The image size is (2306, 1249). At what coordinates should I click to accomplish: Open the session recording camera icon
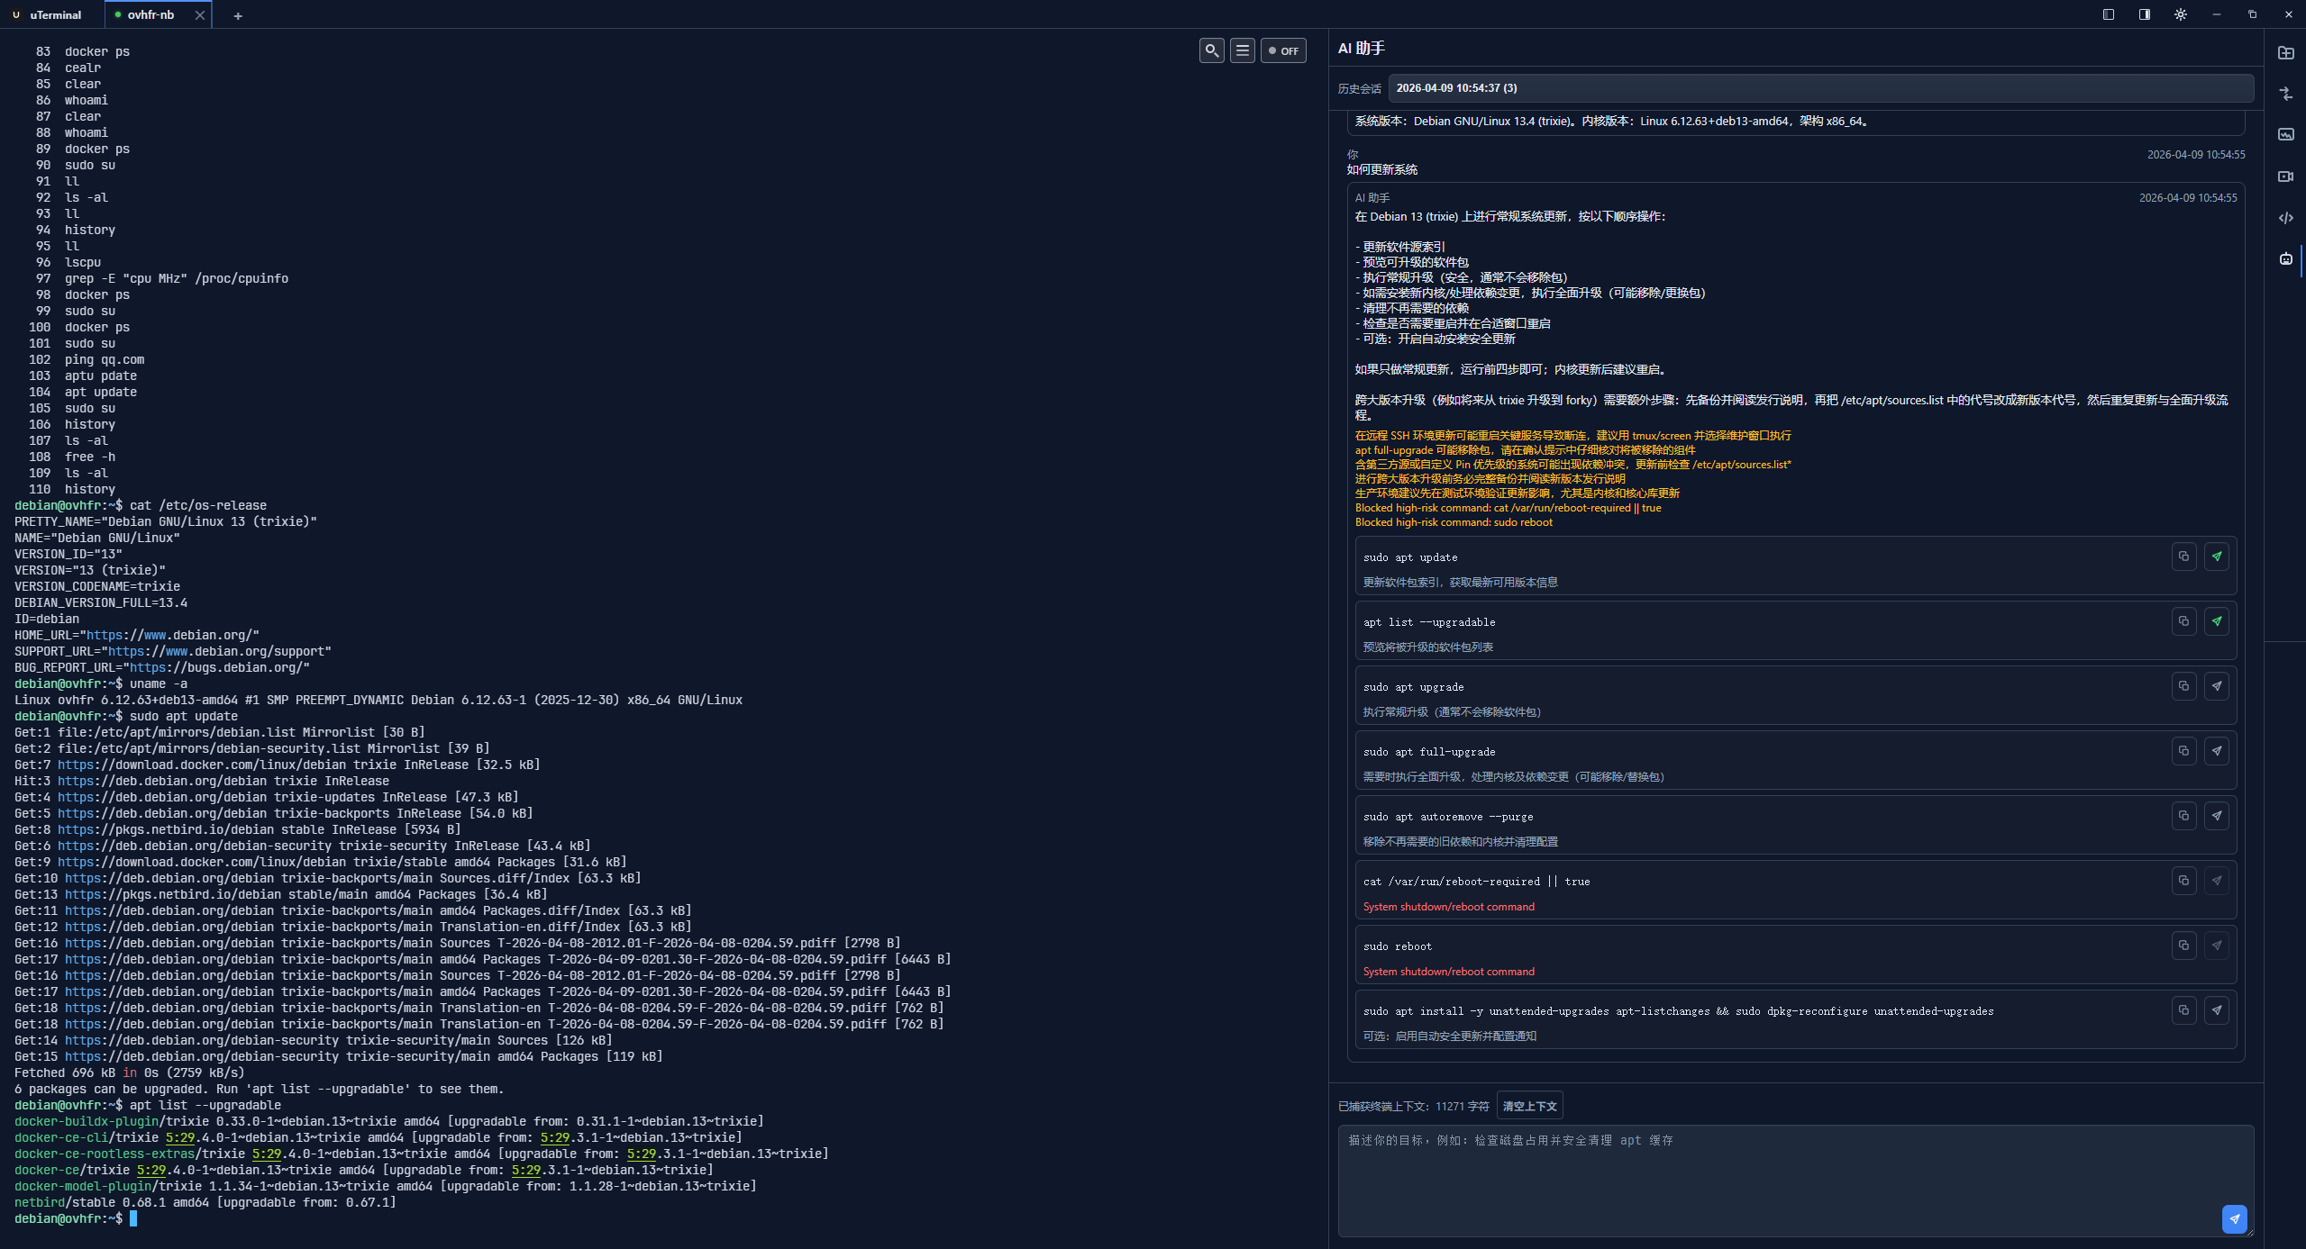(2285, 176)
